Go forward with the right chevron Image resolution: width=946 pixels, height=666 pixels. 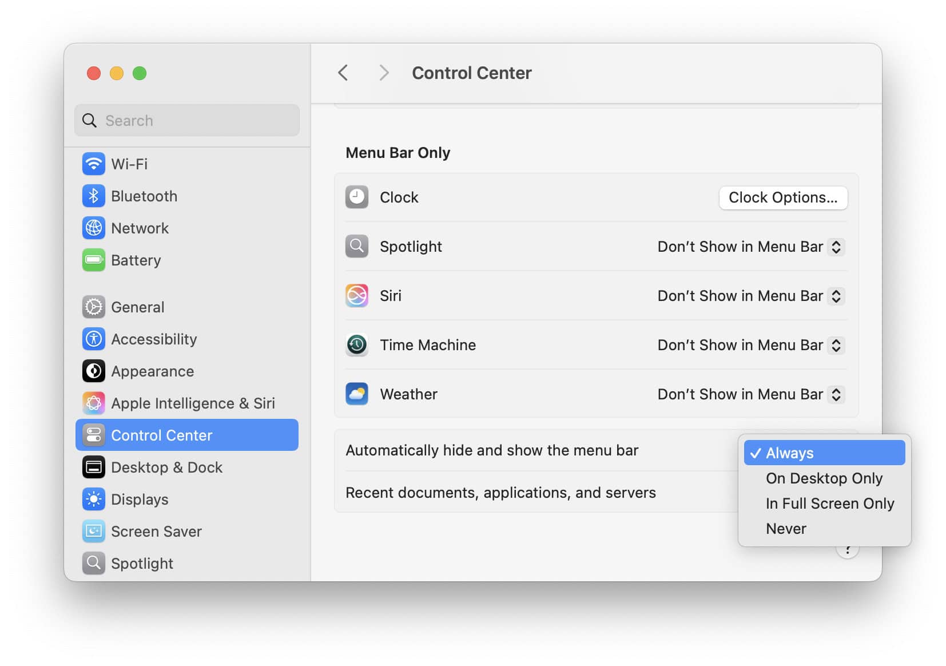[x=384, y=73]
